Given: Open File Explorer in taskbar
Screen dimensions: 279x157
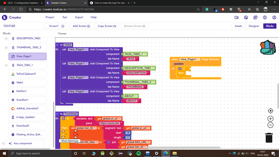Looking at the screenshot, I should pyautogui.click(x=175, y=153).
